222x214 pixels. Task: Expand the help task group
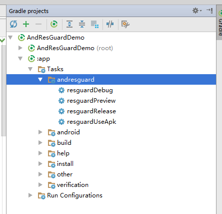40,153
